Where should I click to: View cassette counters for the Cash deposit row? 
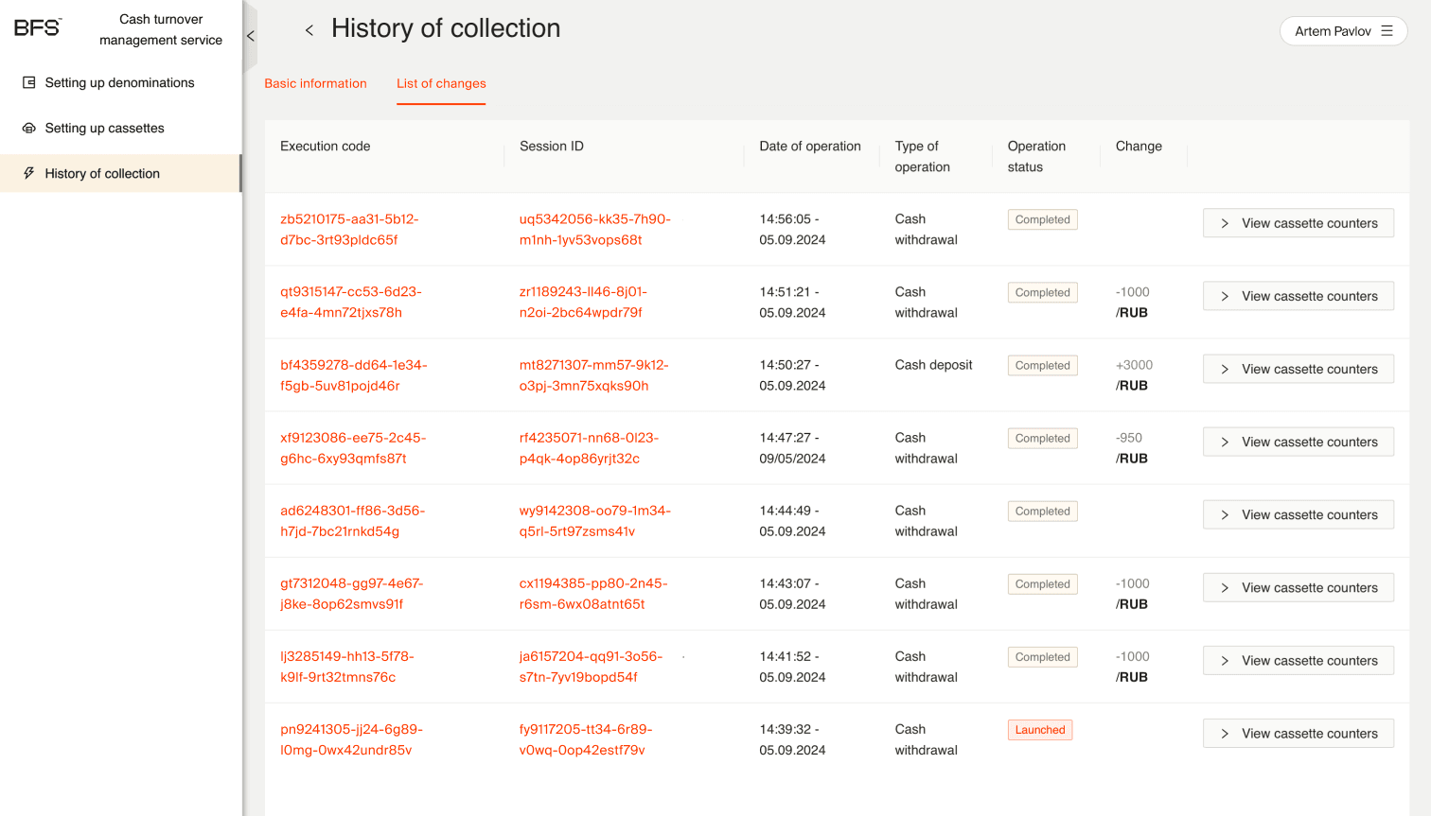click(x=1298, y=369)
